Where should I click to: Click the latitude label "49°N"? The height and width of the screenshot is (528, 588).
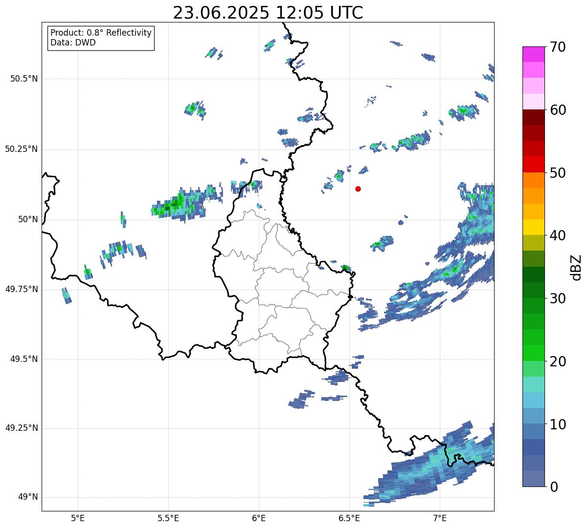pyautogui.click(x=28, y=497)
